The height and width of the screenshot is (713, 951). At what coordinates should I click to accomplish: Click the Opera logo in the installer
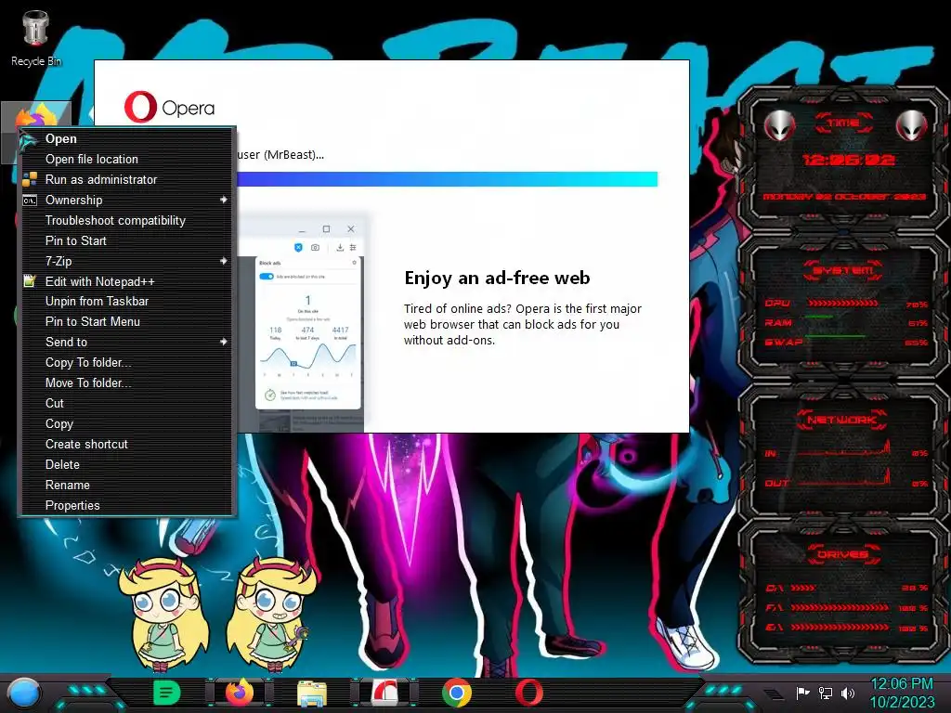click(169, 108)
